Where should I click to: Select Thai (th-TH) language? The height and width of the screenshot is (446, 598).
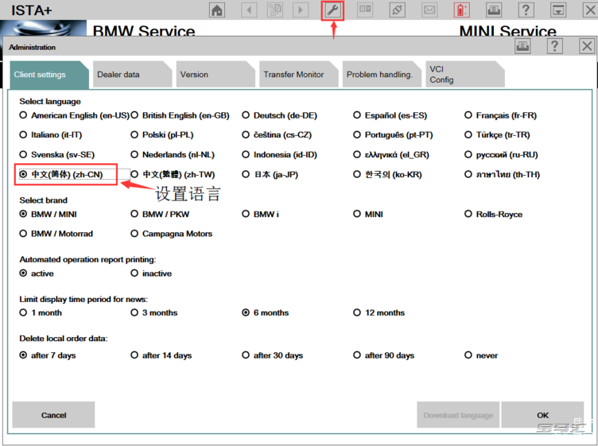(x=503, y=175)
